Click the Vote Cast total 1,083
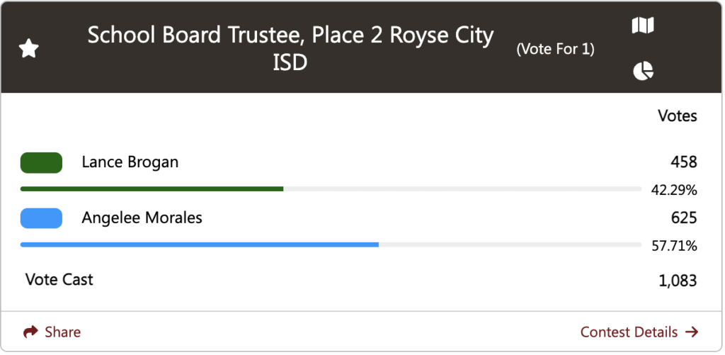The width and height of the screenshot is (725, 355). click(678, 281)
